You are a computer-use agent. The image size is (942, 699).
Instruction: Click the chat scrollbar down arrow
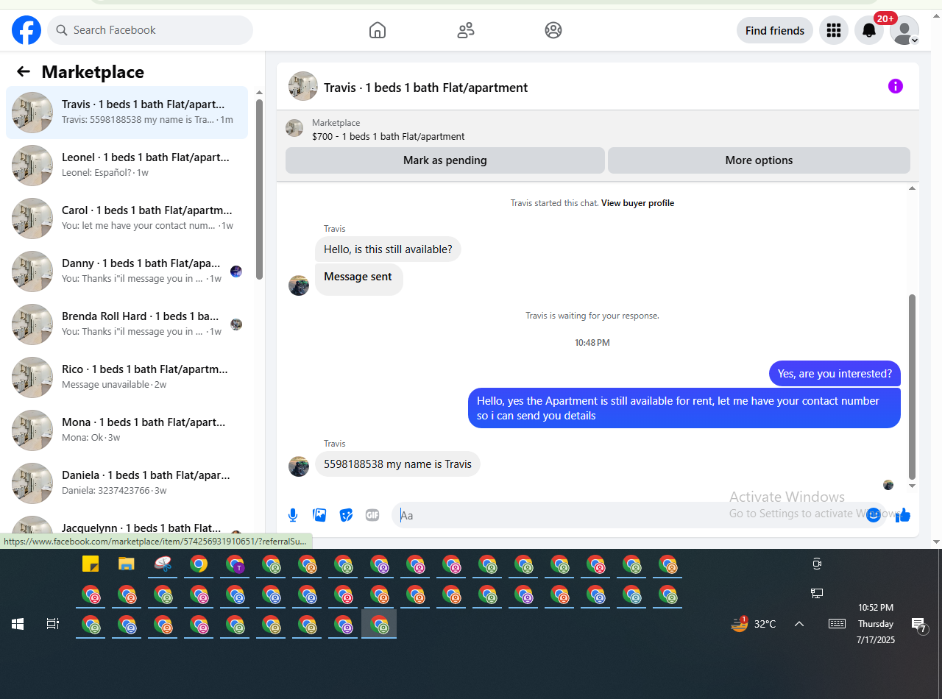pos(913,486)
